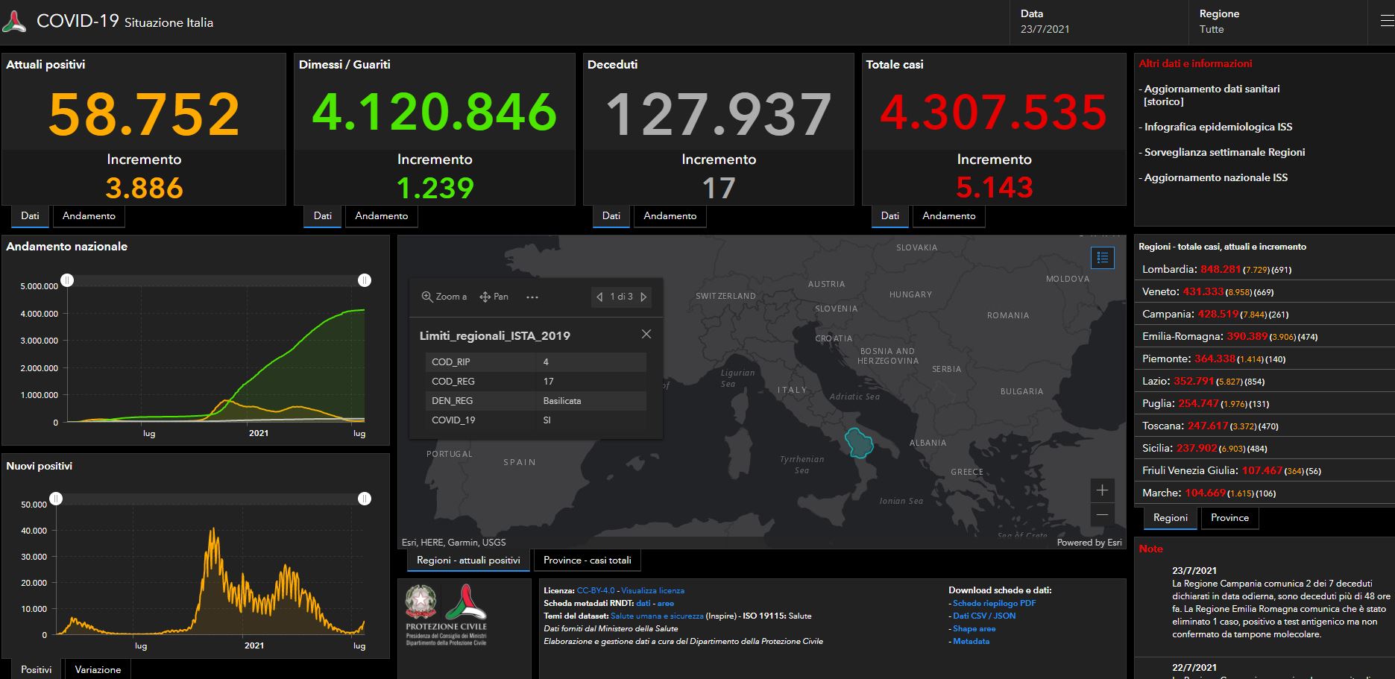The width and height of the screenshot is (1395, 679).
Task: Close the Limiti_regionali popup
Action: 646,334
